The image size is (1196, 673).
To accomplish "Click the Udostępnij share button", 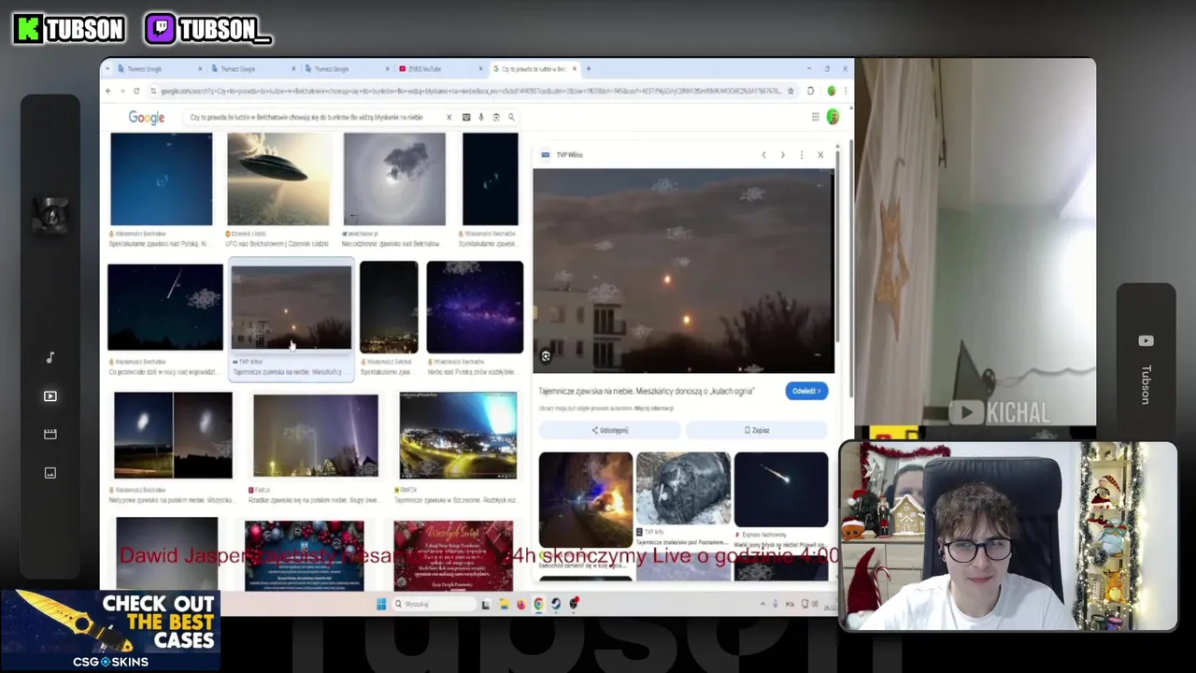I will 610,430.
